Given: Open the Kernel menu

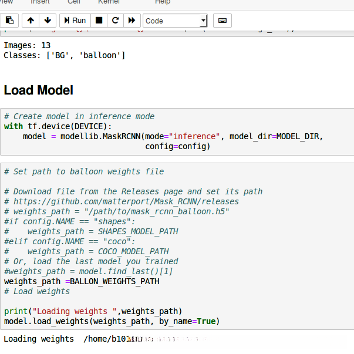Looking at the screenshot, I should (x=109, y=2).
